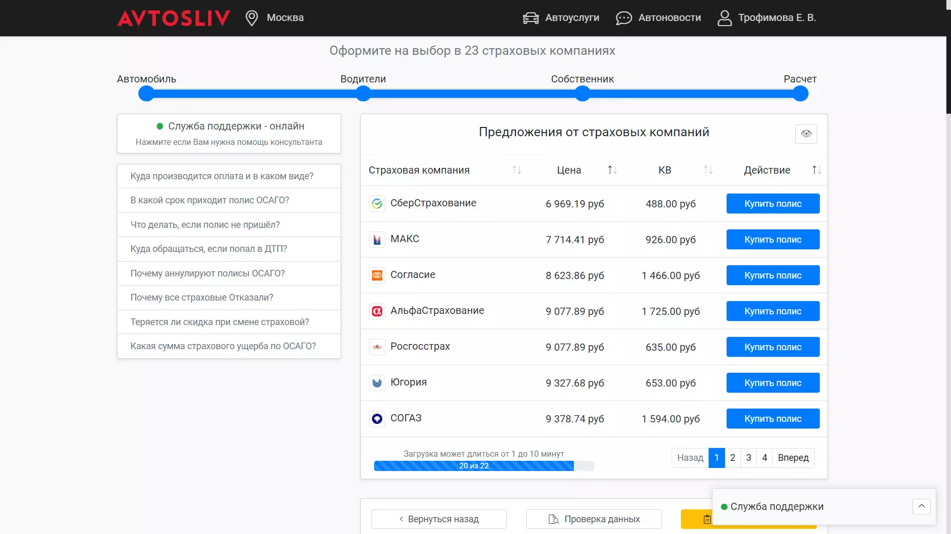
Task: Click the Автоновости chat bubble icon
Action: (624, 18)
